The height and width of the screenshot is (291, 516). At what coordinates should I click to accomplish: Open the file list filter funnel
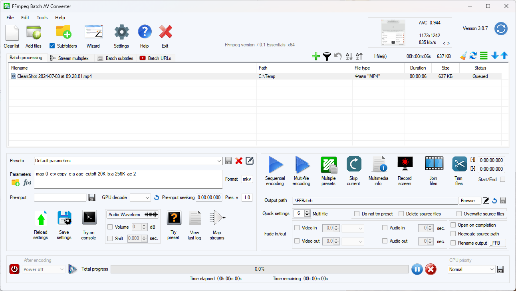pos(327,56)
